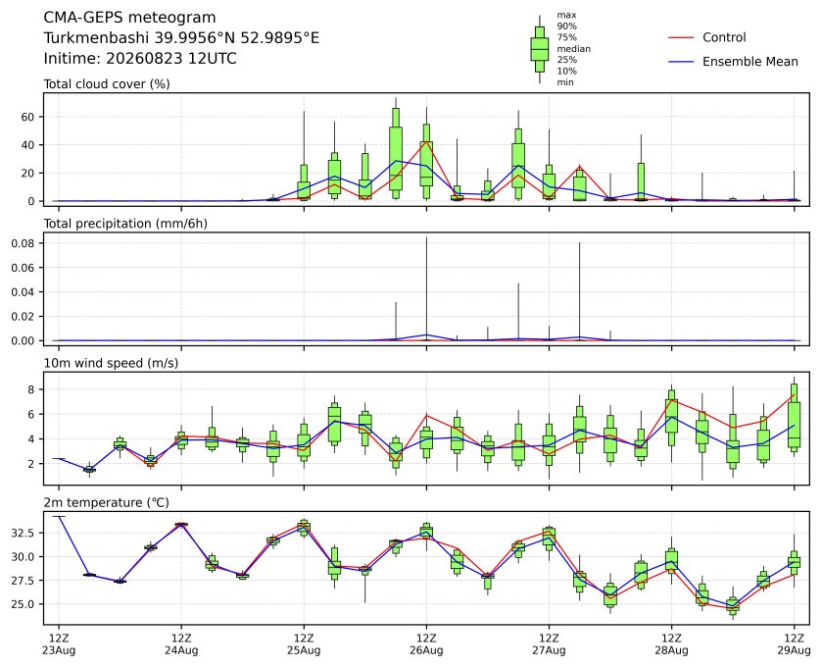The height and width of the screenshot is (667, 822).
Task: Click the cloud cover box at 12Z 26Aug
Action: pyautogui.click(x=426, y=163)
